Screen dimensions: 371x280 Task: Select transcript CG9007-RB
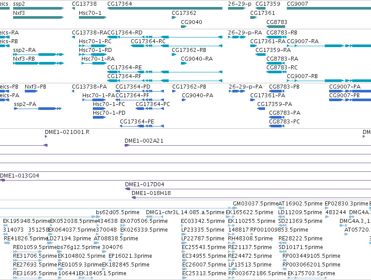[329, 81]
